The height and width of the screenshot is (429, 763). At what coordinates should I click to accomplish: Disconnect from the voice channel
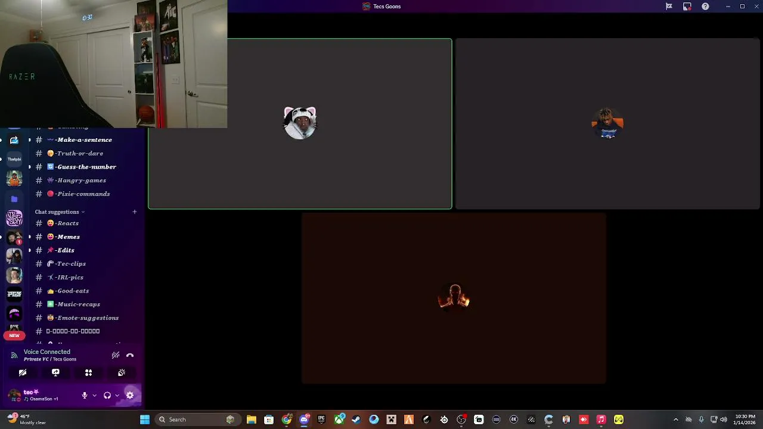(x=130, y=355)
